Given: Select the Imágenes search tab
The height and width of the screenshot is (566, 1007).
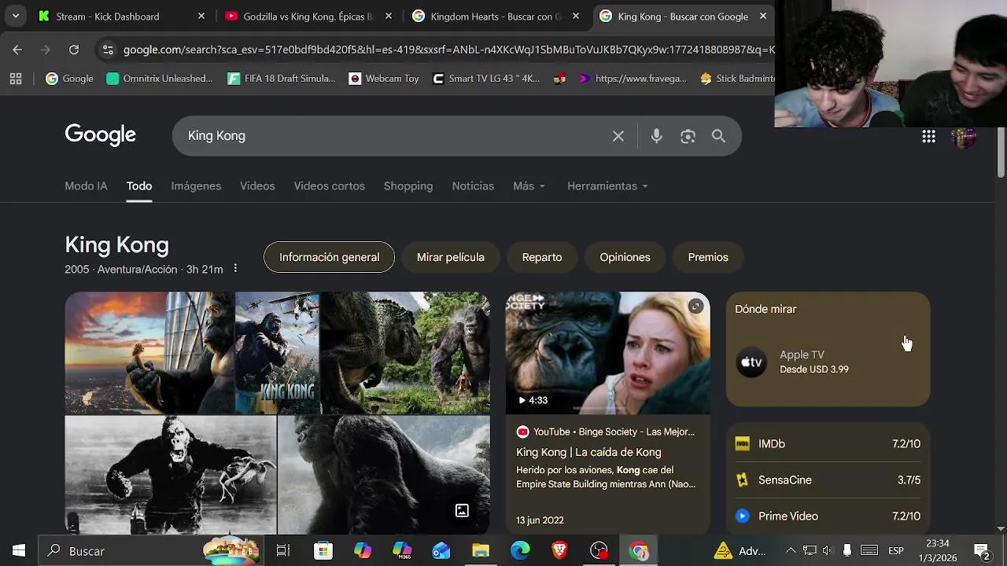Looking at the screenshot, I should point(196,186).
